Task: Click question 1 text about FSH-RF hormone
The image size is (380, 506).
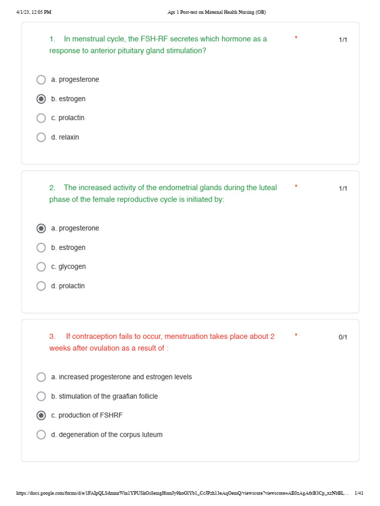Action: 158,45
